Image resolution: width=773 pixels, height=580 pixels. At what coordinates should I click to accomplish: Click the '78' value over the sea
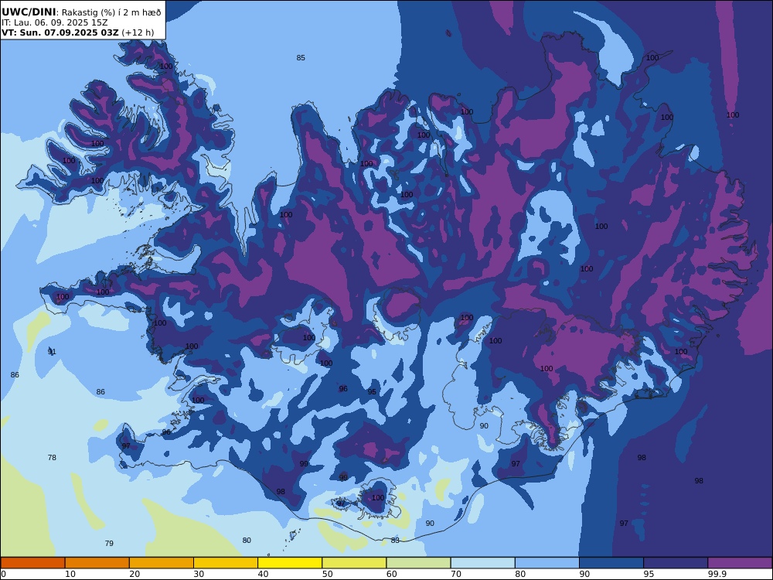tap(52, 458)
